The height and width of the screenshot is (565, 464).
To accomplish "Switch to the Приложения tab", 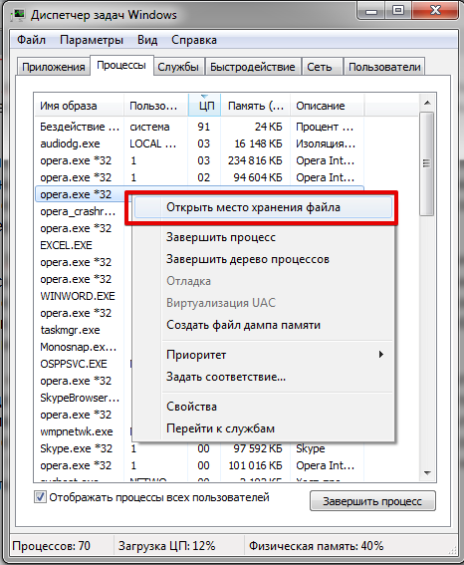I will 54,67.
